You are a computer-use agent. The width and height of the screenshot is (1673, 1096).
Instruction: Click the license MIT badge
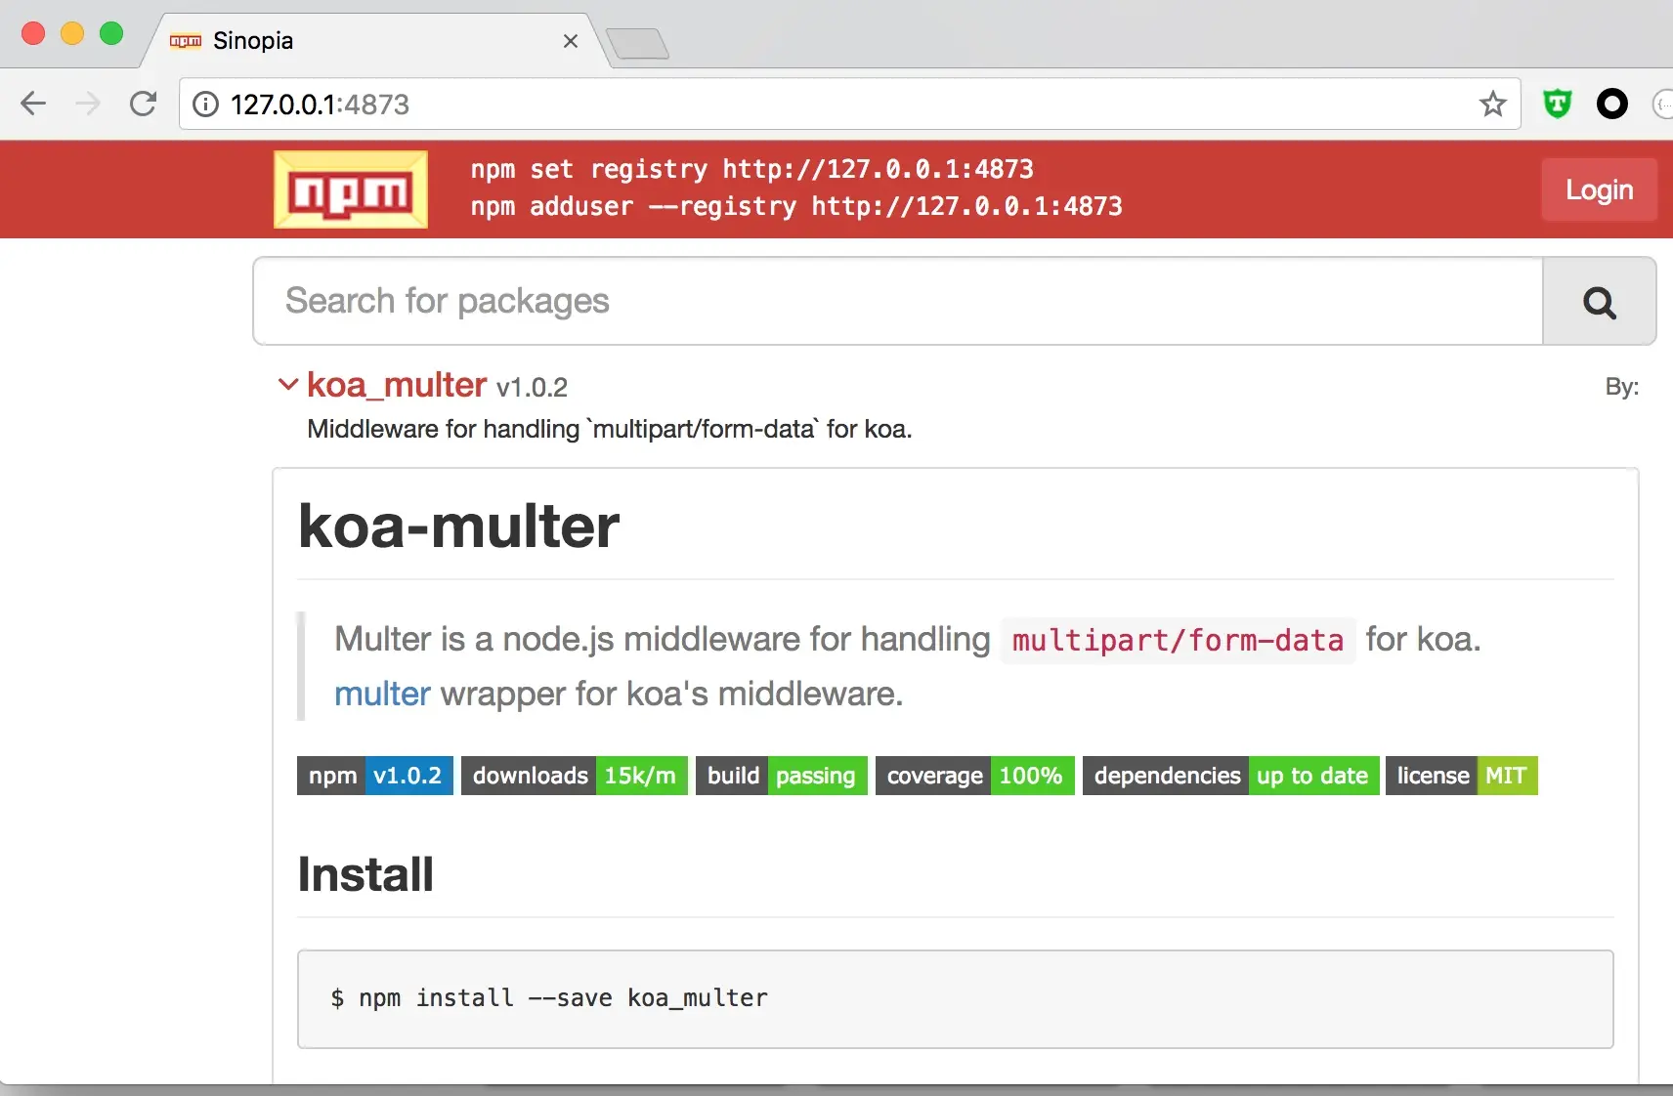[x=1462, y=776]
